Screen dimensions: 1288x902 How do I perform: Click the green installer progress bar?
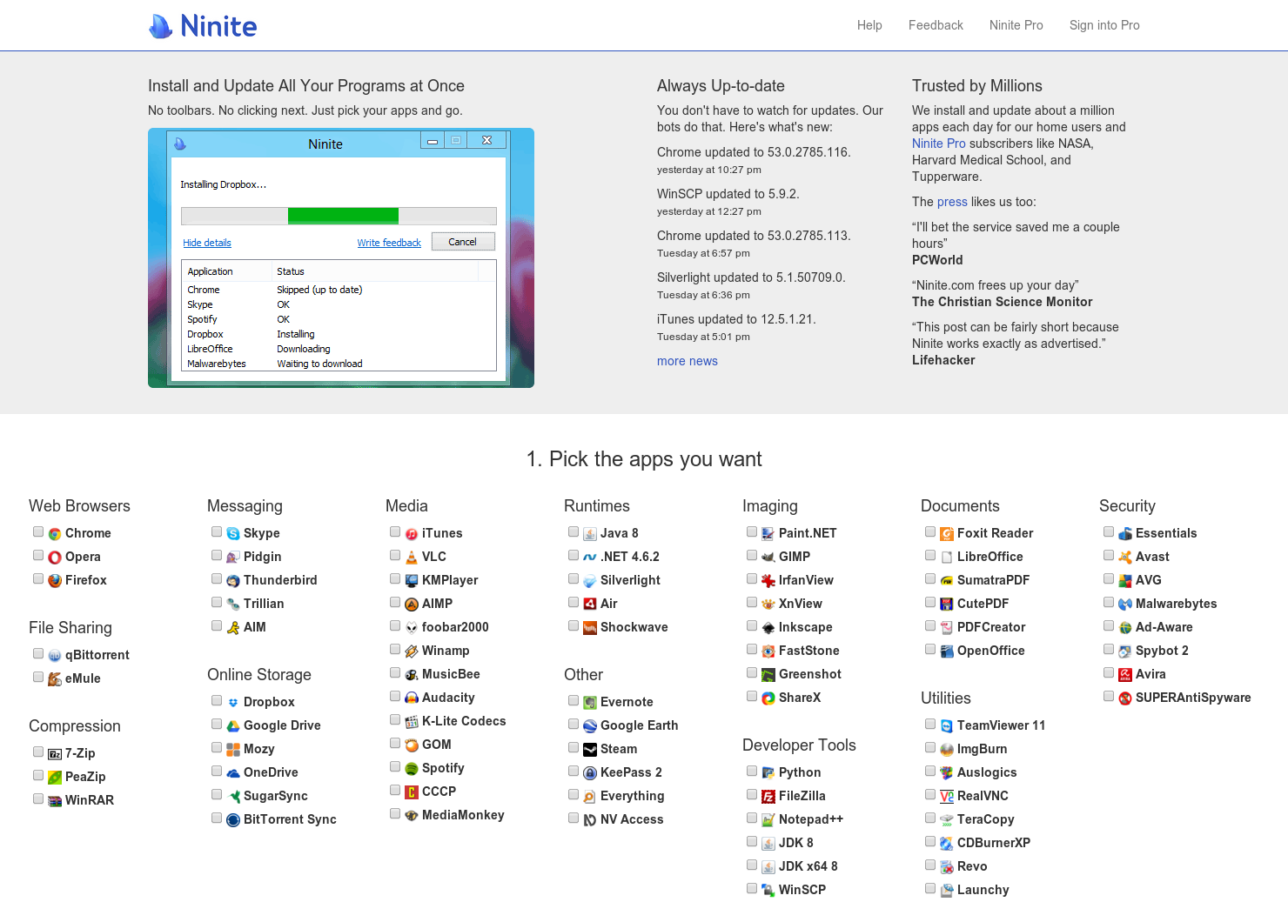pyautogui.click(x=343, y=216)
